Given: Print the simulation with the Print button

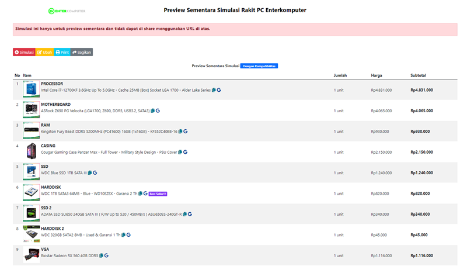Looking at the screenshot, I should (x=62, y=52).
